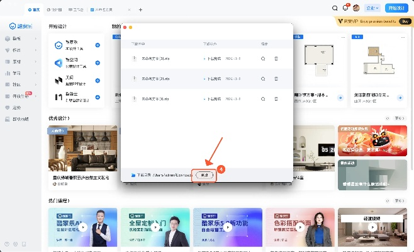Click the 酷空间 blue triangle tool icon

[59, 63]
